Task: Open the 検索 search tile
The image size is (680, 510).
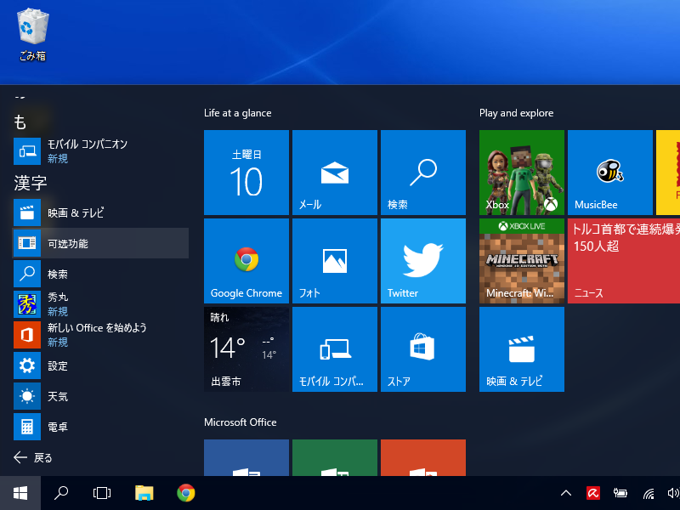Action: [x=423, y=173]
